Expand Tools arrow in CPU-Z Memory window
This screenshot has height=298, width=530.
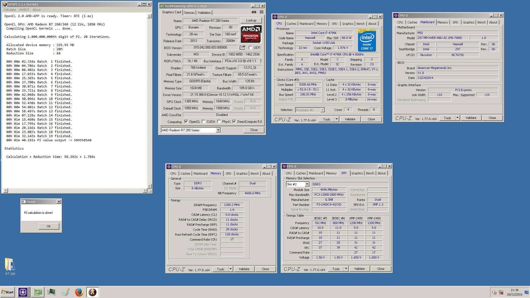coord(230,269)
